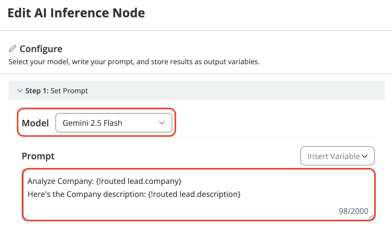Collapse Step 1 with its chevron arrow
Image resolution: width=392 pixels, height=226 pixels.
[20, 91]
